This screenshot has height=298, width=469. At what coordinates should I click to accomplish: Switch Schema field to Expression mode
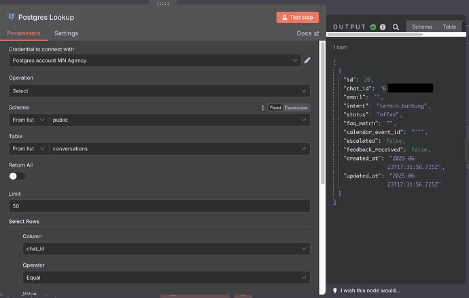tap(296, 107)
